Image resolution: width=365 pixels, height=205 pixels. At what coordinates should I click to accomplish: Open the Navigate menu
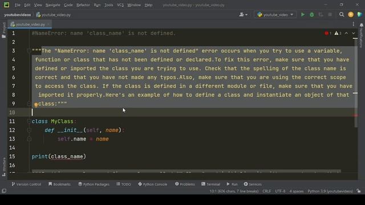point(53,5)
